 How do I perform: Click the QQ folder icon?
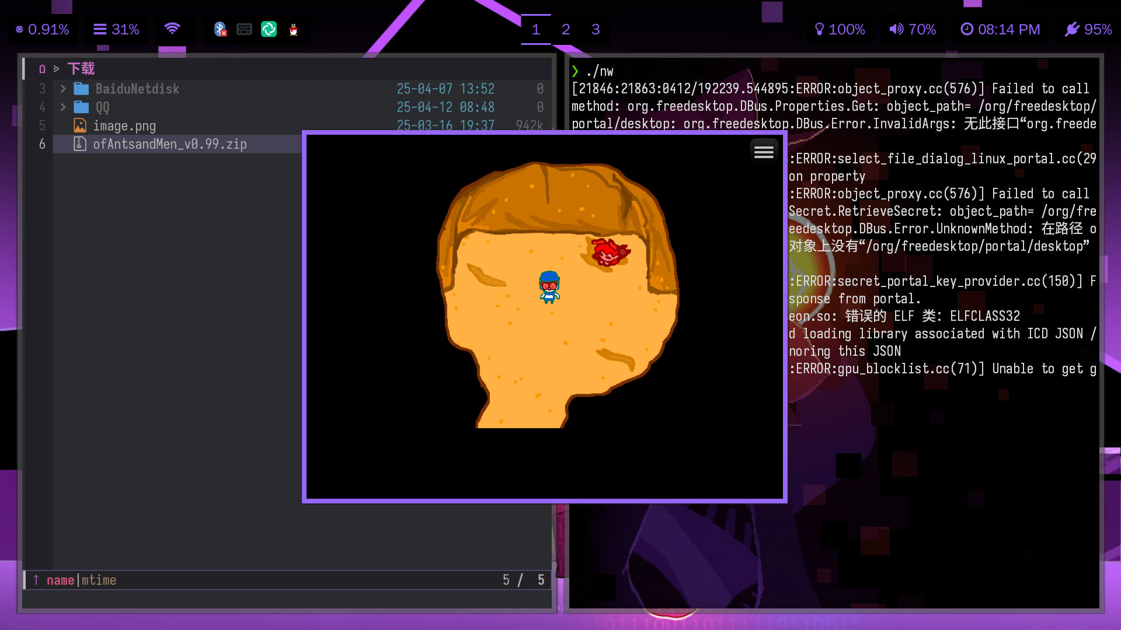coord(81,107)
